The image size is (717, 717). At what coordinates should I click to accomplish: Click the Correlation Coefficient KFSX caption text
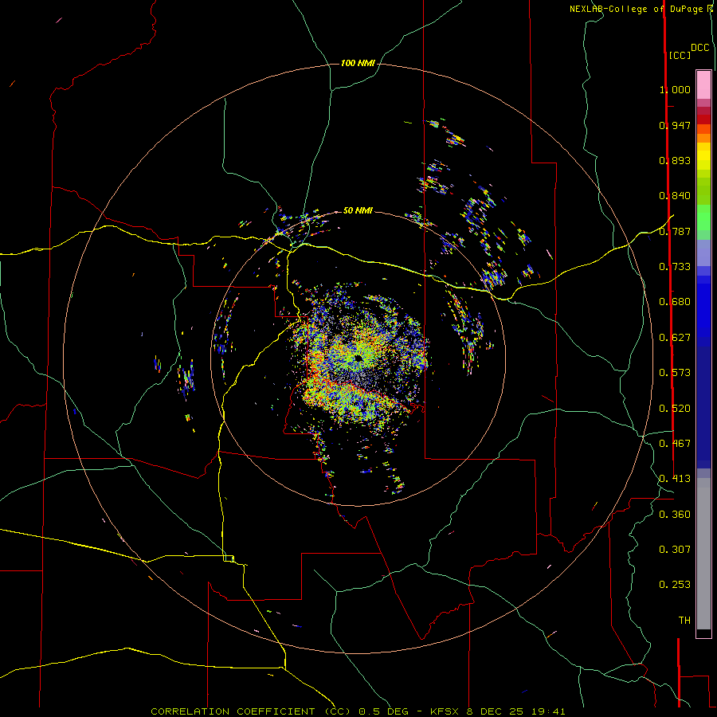pos(358,711)
